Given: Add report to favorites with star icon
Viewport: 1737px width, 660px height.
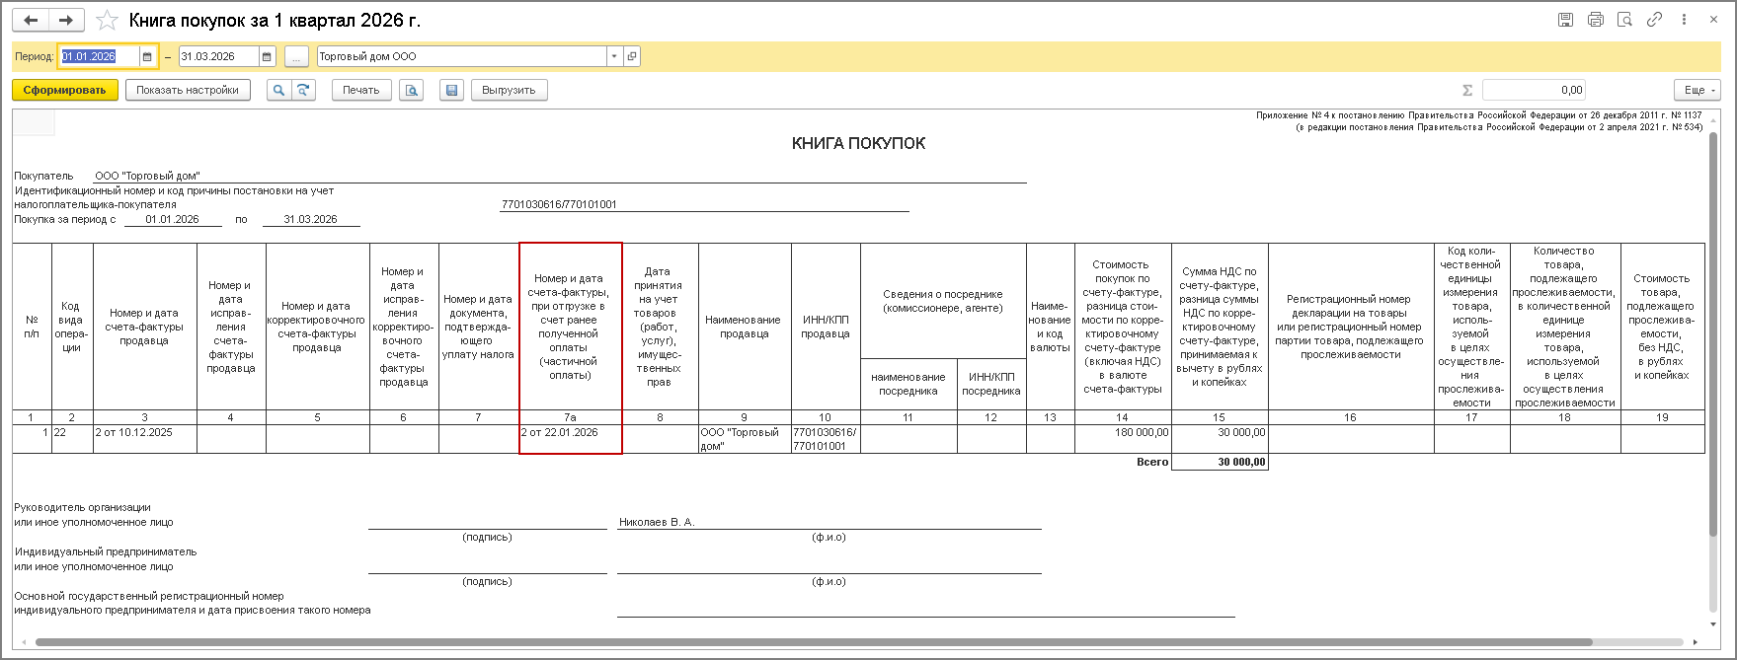Looking at the screenshot, I should point(108,20).
